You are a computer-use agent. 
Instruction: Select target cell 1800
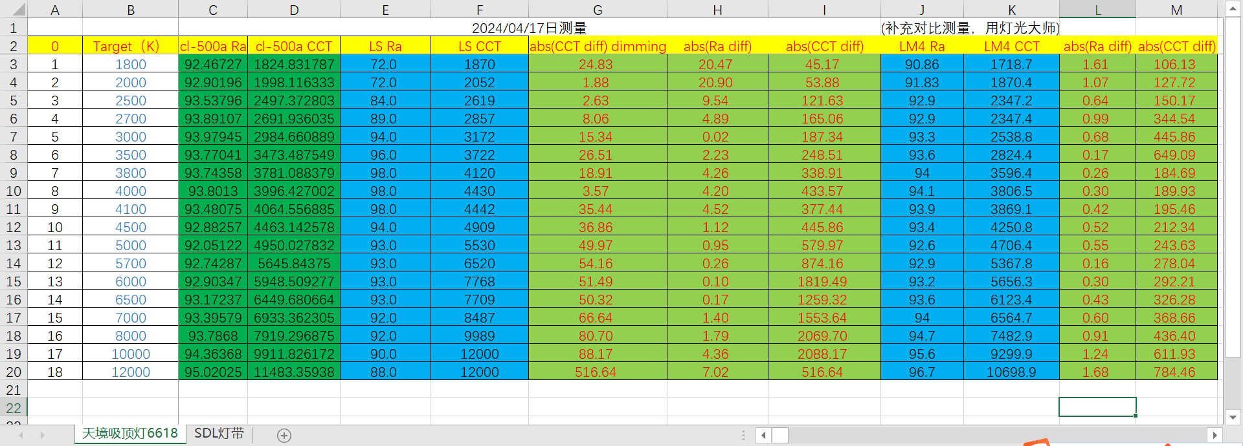point(131,64)
